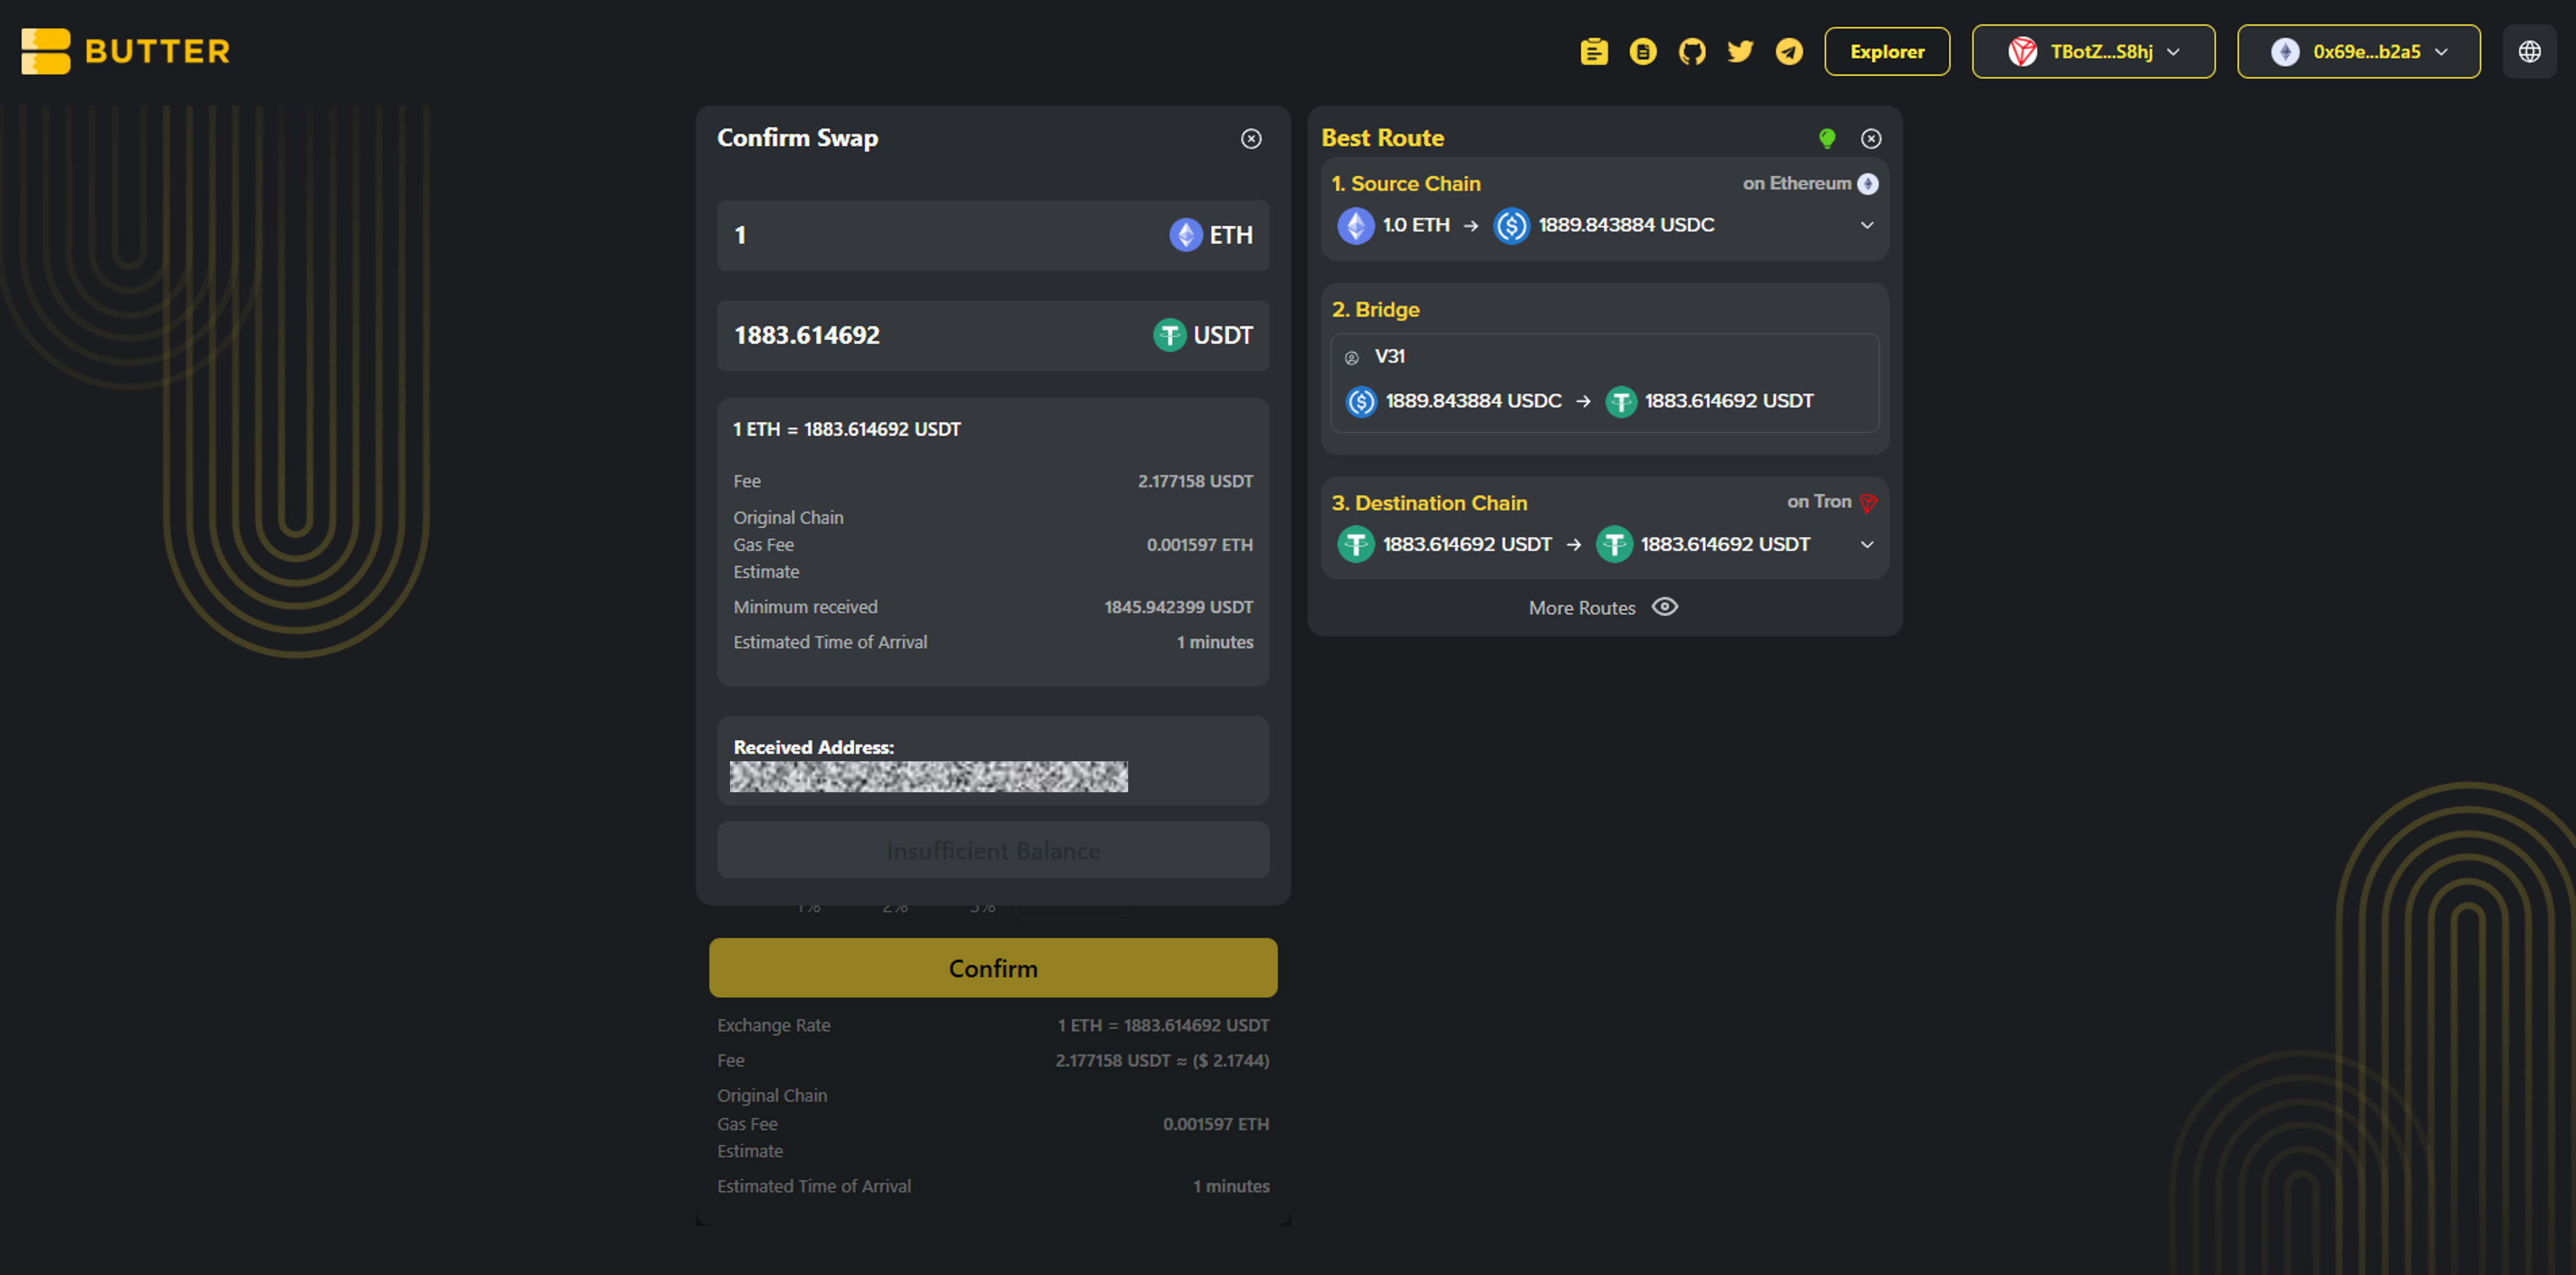Close the Best Route panel

(1871, 139)
